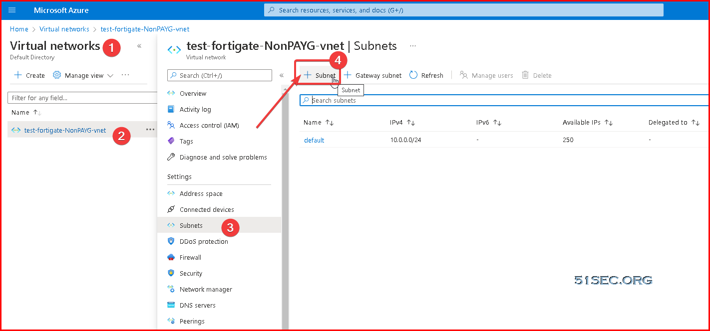Open Activity log in the side menu

(x=195, y=109)
